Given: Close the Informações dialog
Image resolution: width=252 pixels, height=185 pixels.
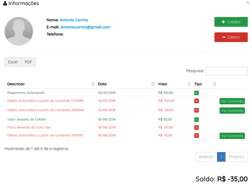Looking at the screenshot, I should 248,3.
